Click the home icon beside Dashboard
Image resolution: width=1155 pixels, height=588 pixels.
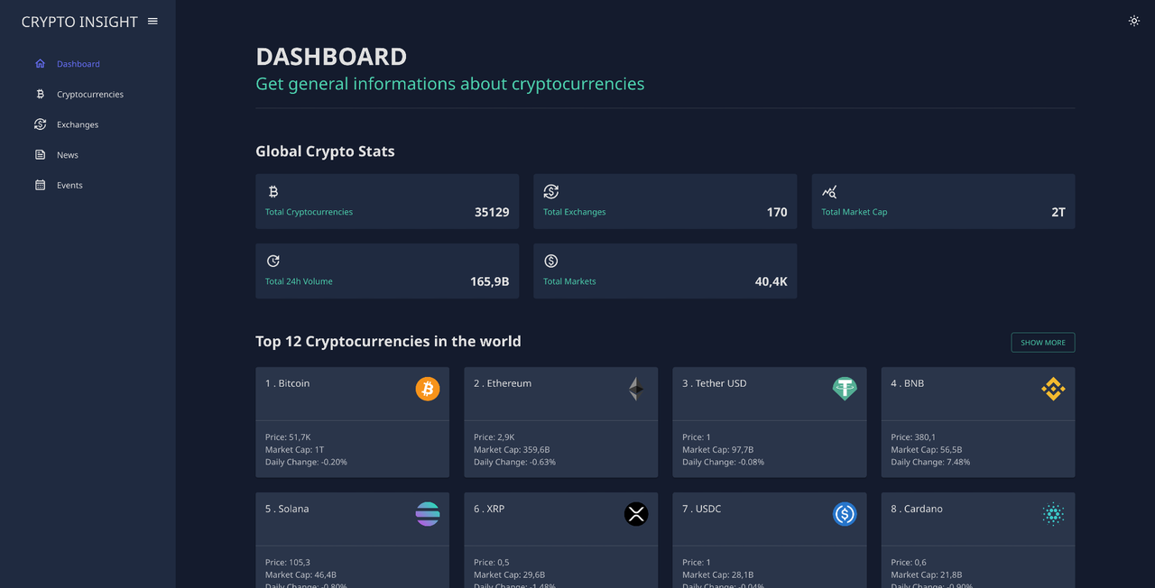(x=40, y=64)
